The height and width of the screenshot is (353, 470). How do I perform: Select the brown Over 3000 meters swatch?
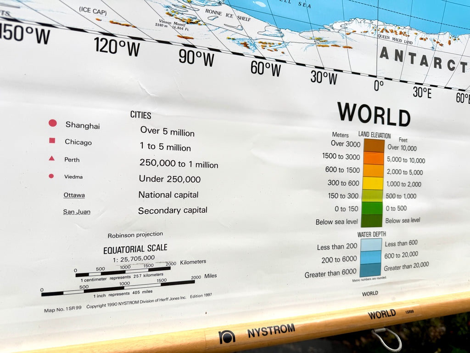click(x=374, y=146)
